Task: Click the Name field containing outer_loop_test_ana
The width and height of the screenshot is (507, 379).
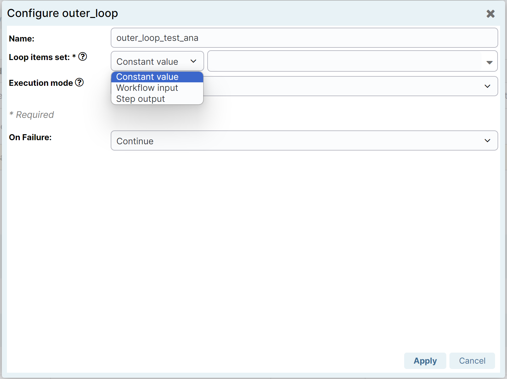Action: [304, 38]
